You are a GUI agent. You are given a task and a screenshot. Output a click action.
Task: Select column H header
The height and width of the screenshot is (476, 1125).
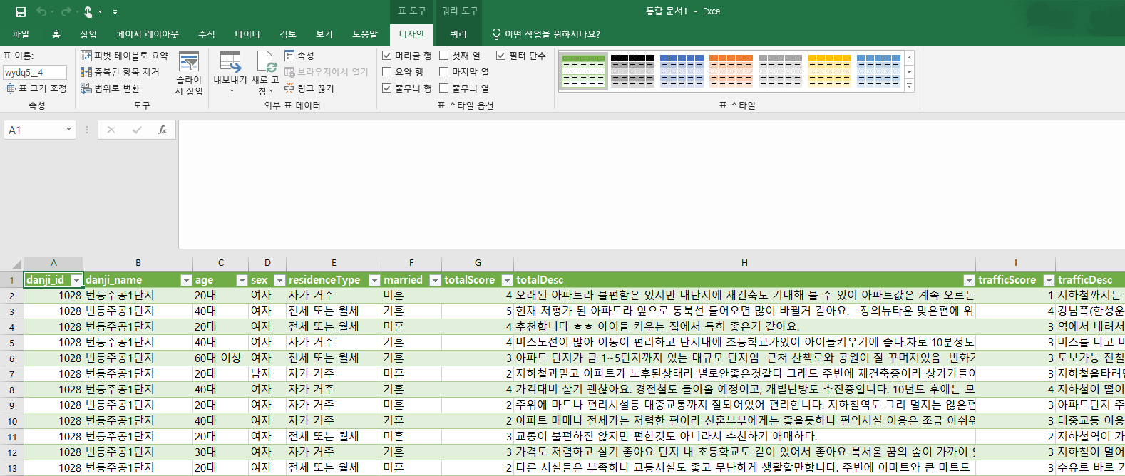(x=744, y=263)
